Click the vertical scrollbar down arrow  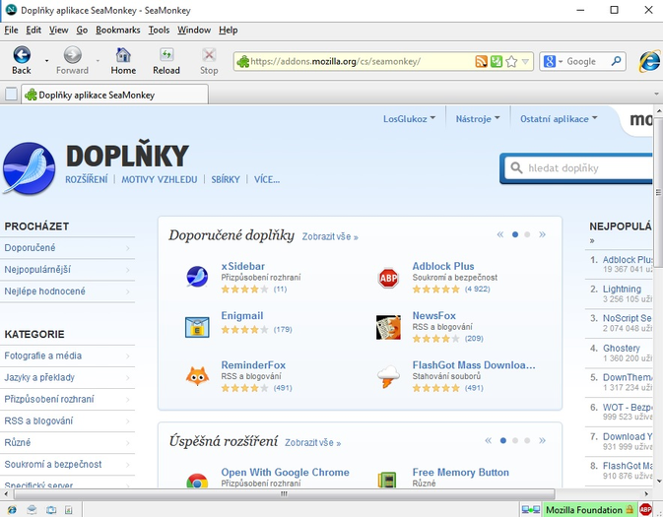(x=658, y=481)
